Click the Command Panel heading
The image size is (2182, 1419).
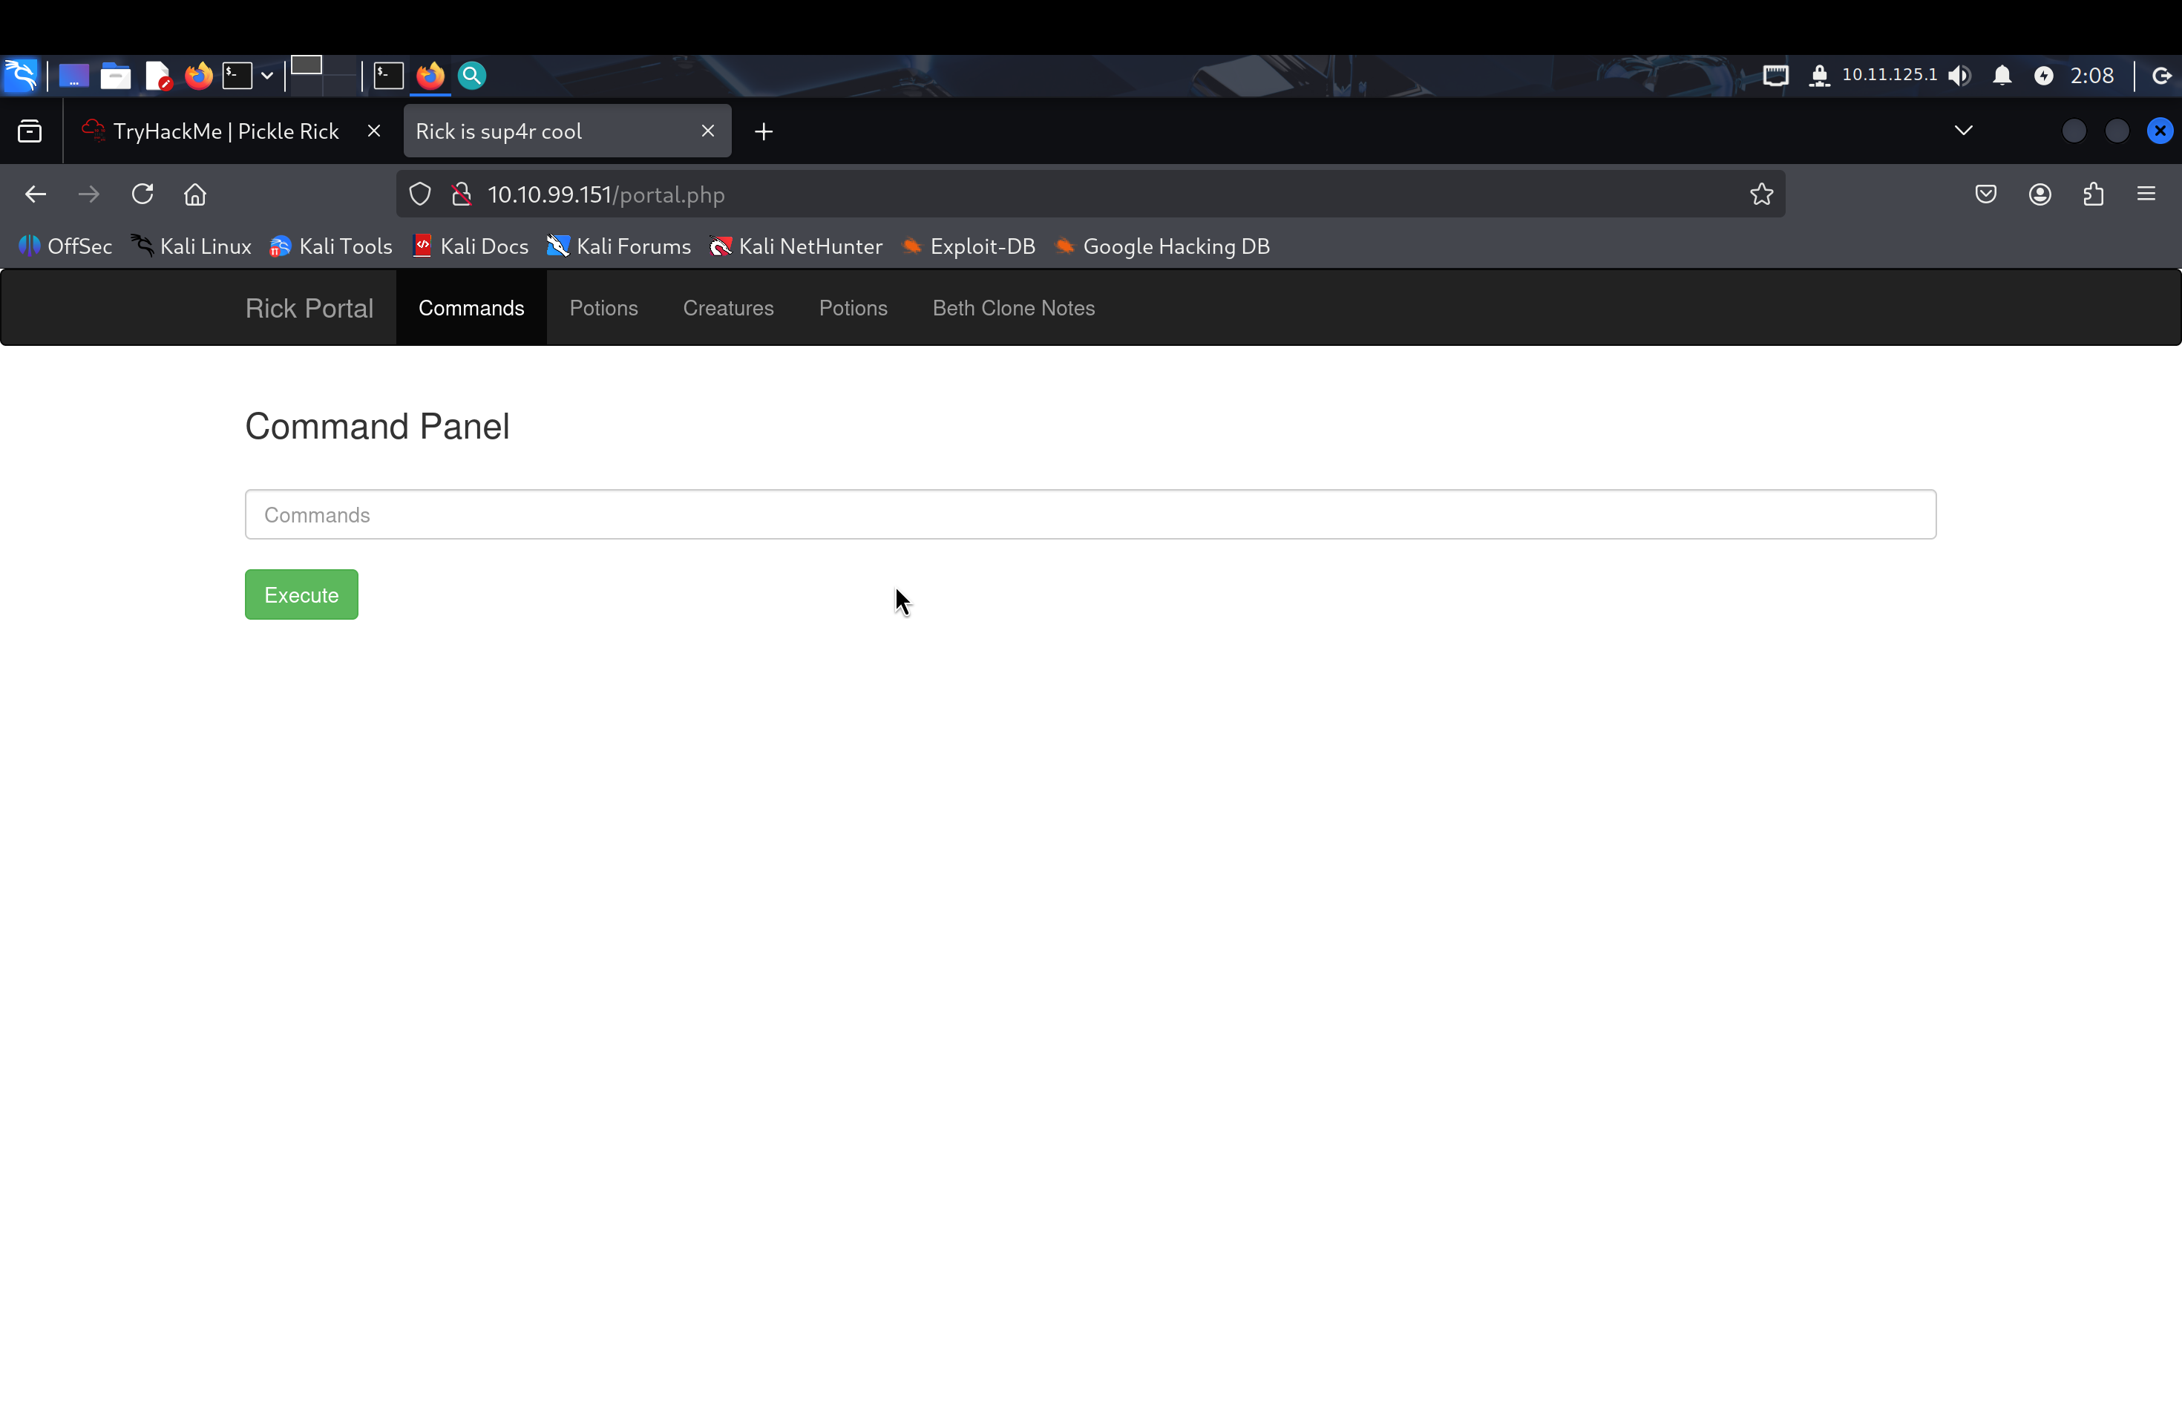(377, 426)
